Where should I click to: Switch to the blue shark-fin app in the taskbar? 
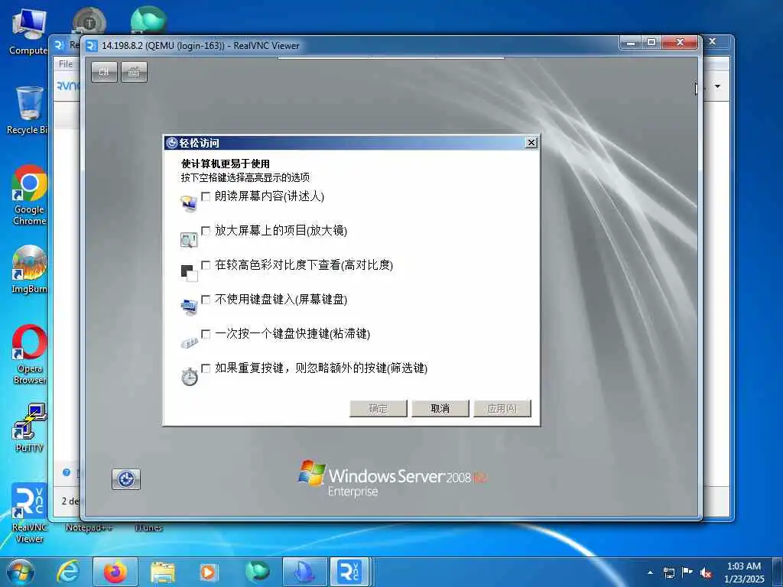[x=304, y=572]
